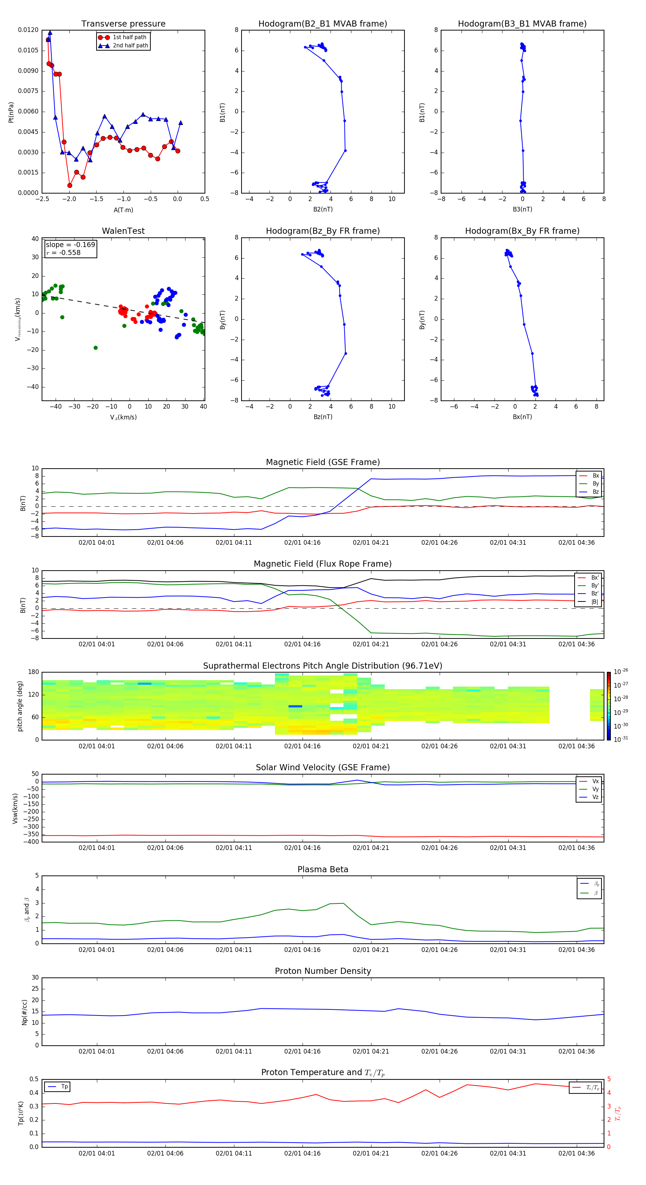Click the 'Magnetic Field (Flux Rope Frame)' title
This screenshot has height=1185, width=646.
(323, 564)
